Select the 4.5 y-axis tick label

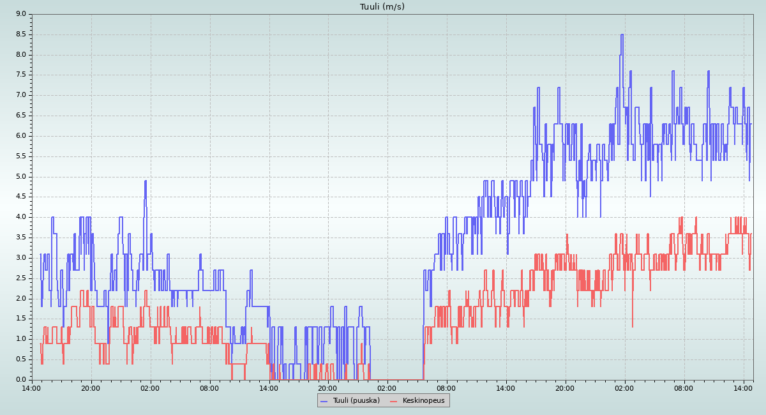[x=21, y=197]
